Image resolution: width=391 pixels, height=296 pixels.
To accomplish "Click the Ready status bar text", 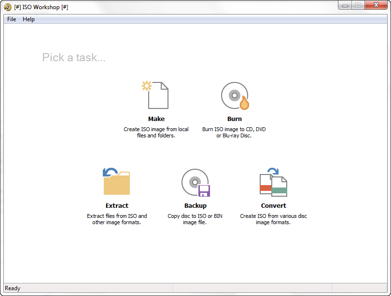I will pyautogui.click(x=13, y=288).
